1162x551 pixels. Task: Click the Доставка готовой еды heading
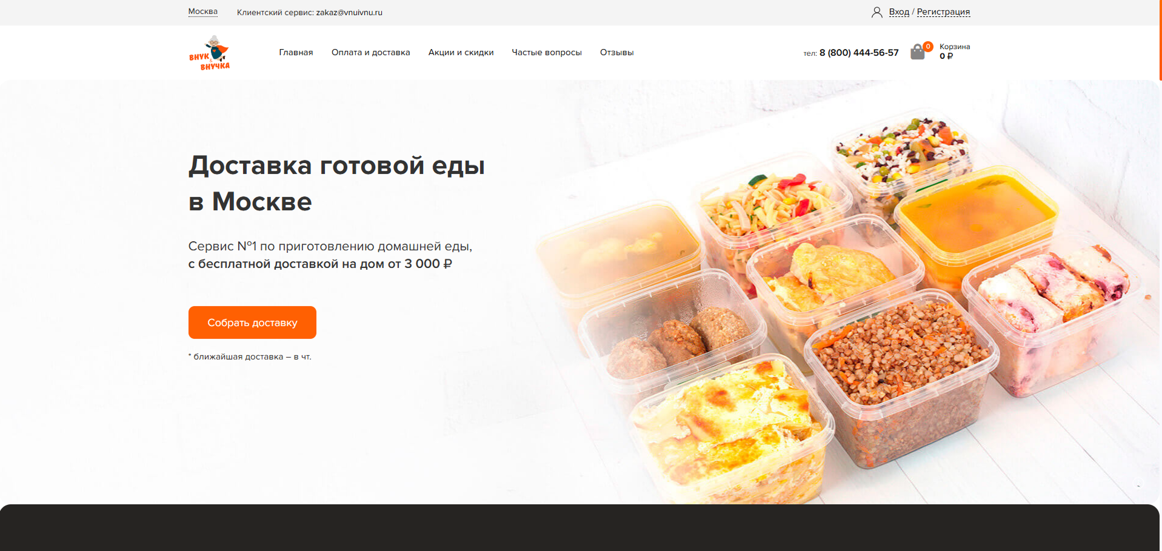click(336, 183)
